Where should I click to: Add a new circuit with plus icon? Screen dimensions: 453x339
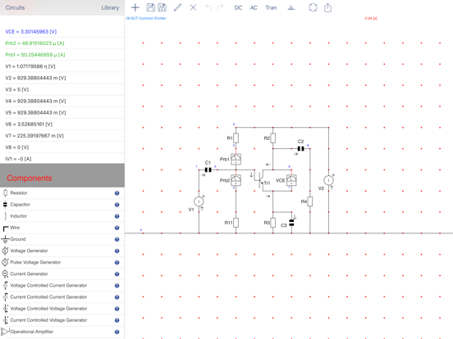point(135,7)
